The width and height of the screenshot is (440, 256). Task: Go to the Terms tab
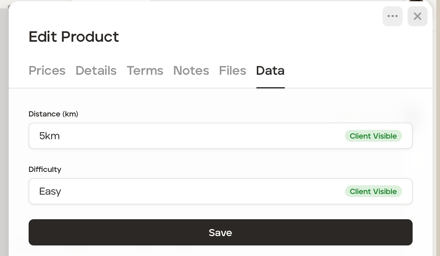145,71
